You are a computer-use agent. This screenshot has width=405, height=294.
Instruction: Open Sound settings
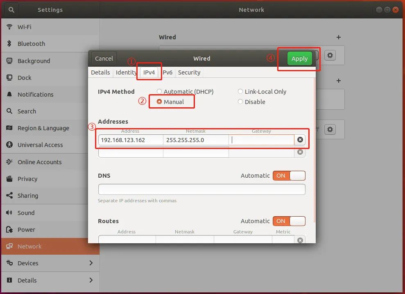click(50, 213)
